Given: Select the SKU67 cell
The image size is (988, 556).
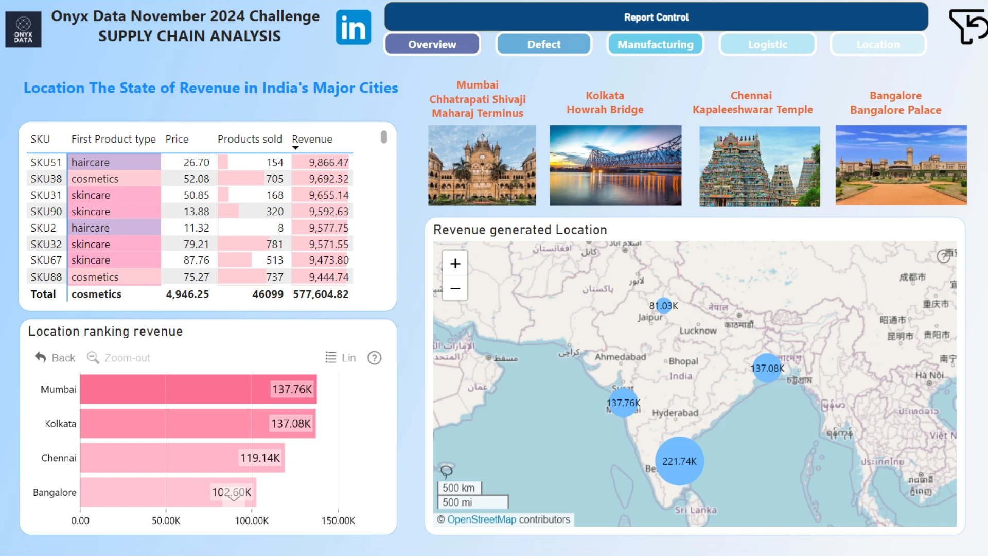Looking at the screenshot, I should 46,260.
